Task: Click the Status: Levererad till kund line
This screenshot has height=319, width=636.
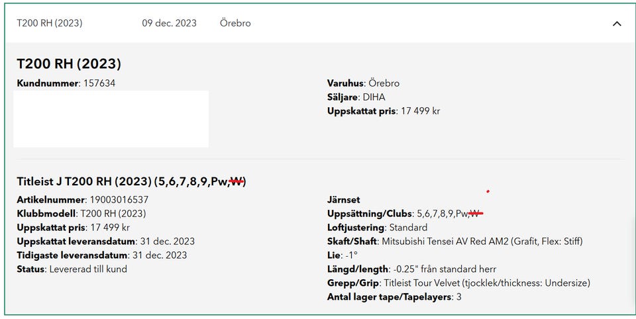Action: pos(72,269)
